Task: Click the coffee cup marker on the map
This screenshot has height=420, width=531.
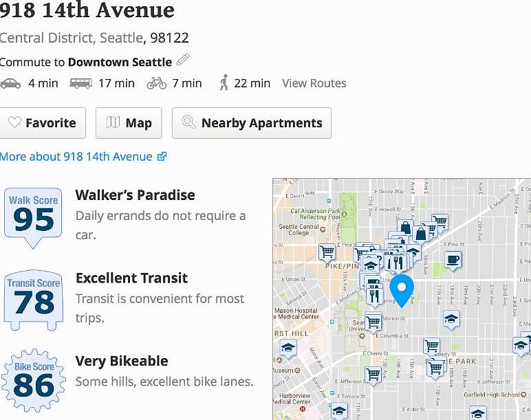Action: click(x=453, y=261)
